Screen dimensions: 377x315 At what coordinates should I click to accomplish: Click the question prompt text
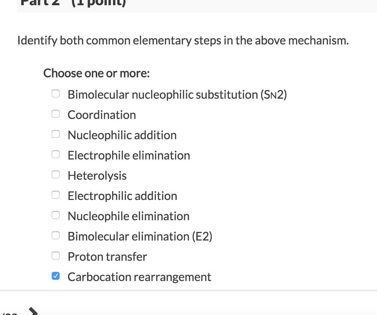pos(183,40)
